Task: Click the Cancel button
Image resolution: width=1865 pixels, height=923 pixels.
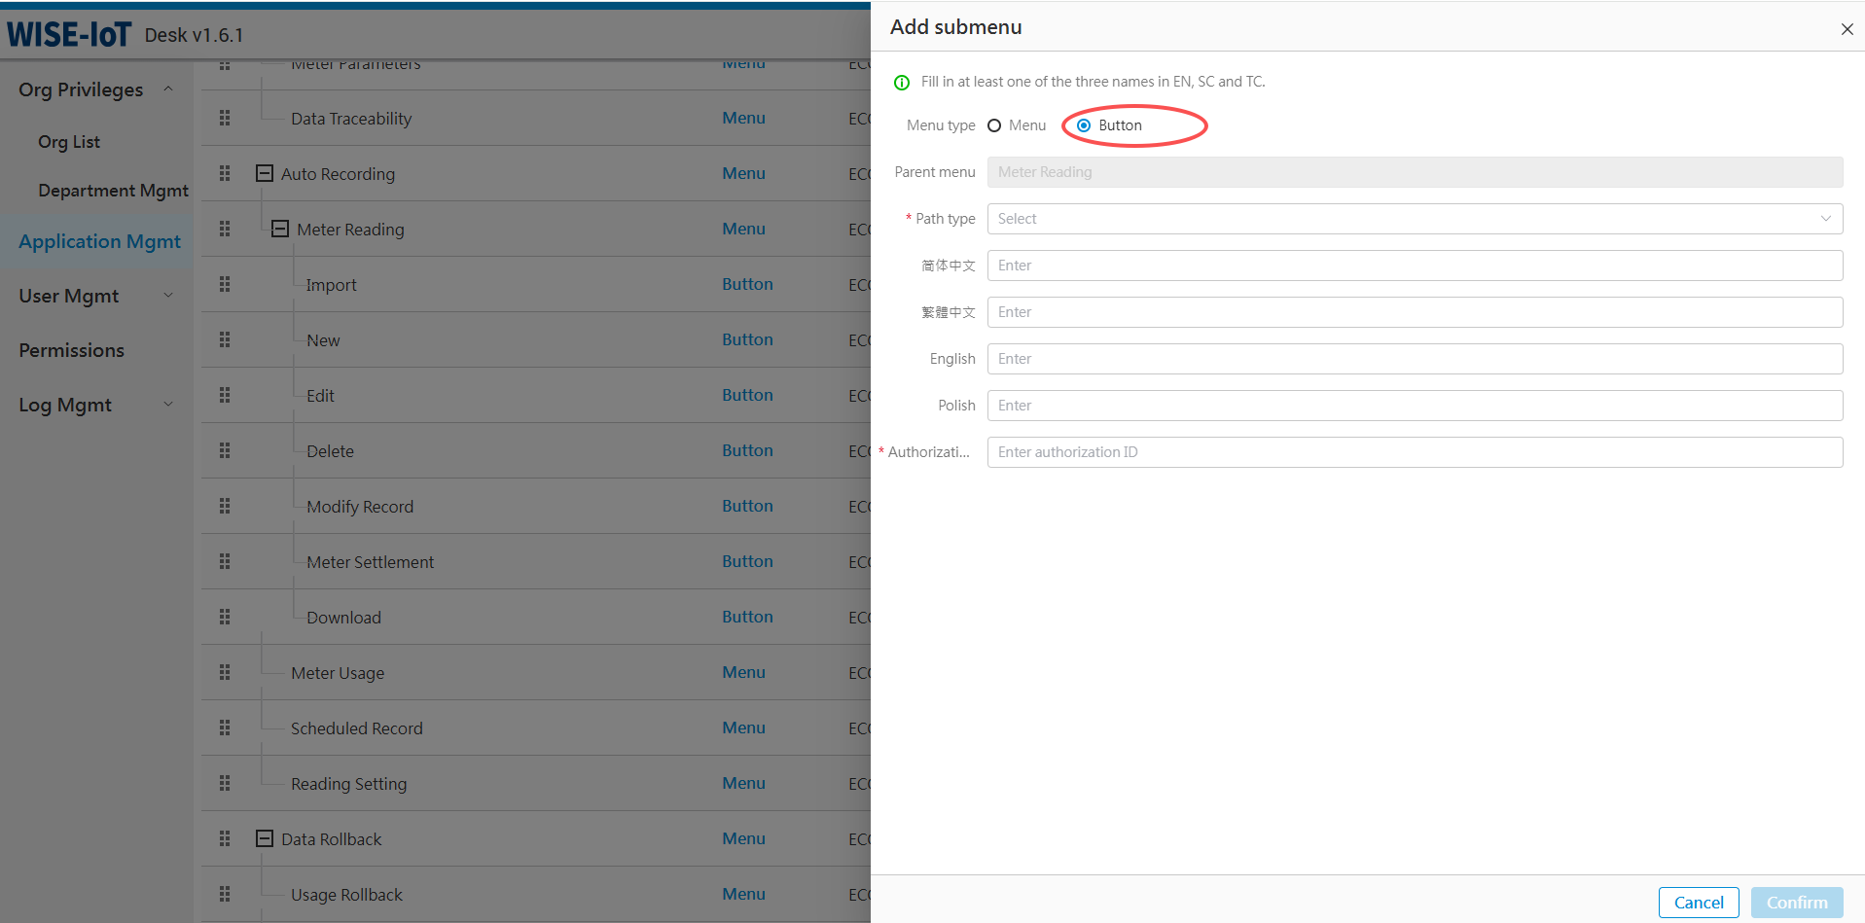Action: pyautogui.click(x=1698, y=903)
